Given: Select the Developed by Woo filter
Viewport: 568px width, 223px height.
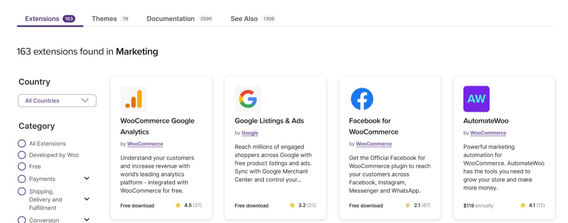Looking at the screenshot, I should pos(21,155).
